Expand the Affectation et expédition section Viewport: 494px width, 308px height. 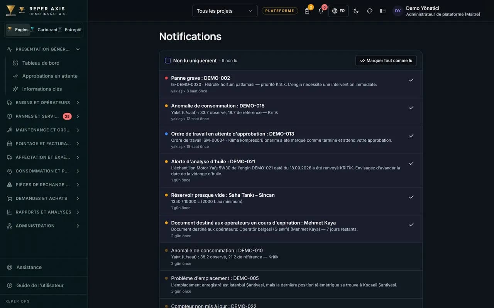tap(44, 157)
